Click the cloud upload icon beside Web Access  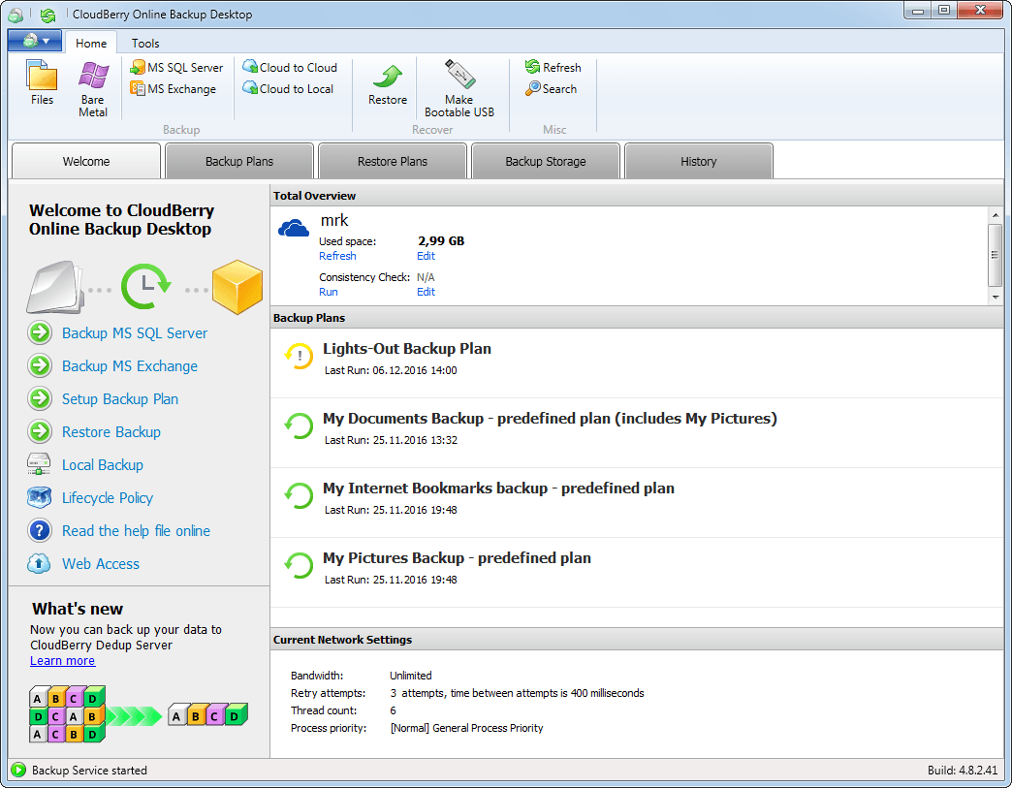[x=39, y=563]
